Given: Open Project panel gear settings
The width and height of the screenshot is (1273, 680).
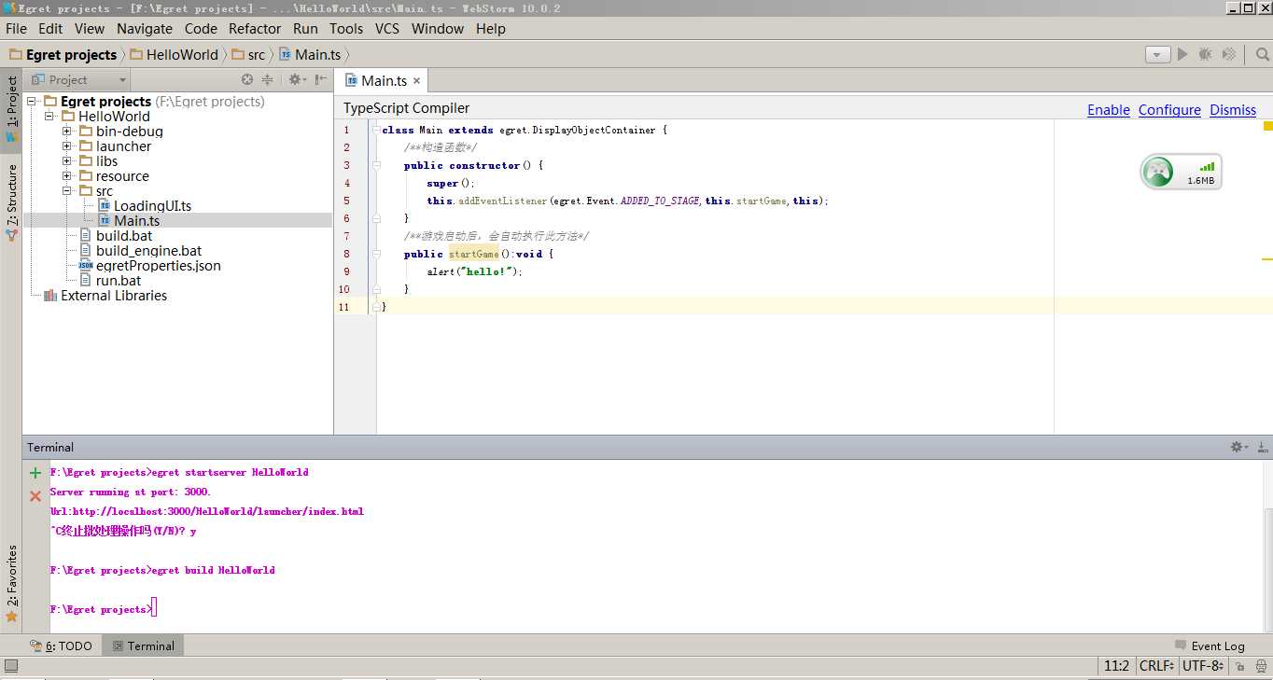Looking at the screenshot, I should 296,80.
